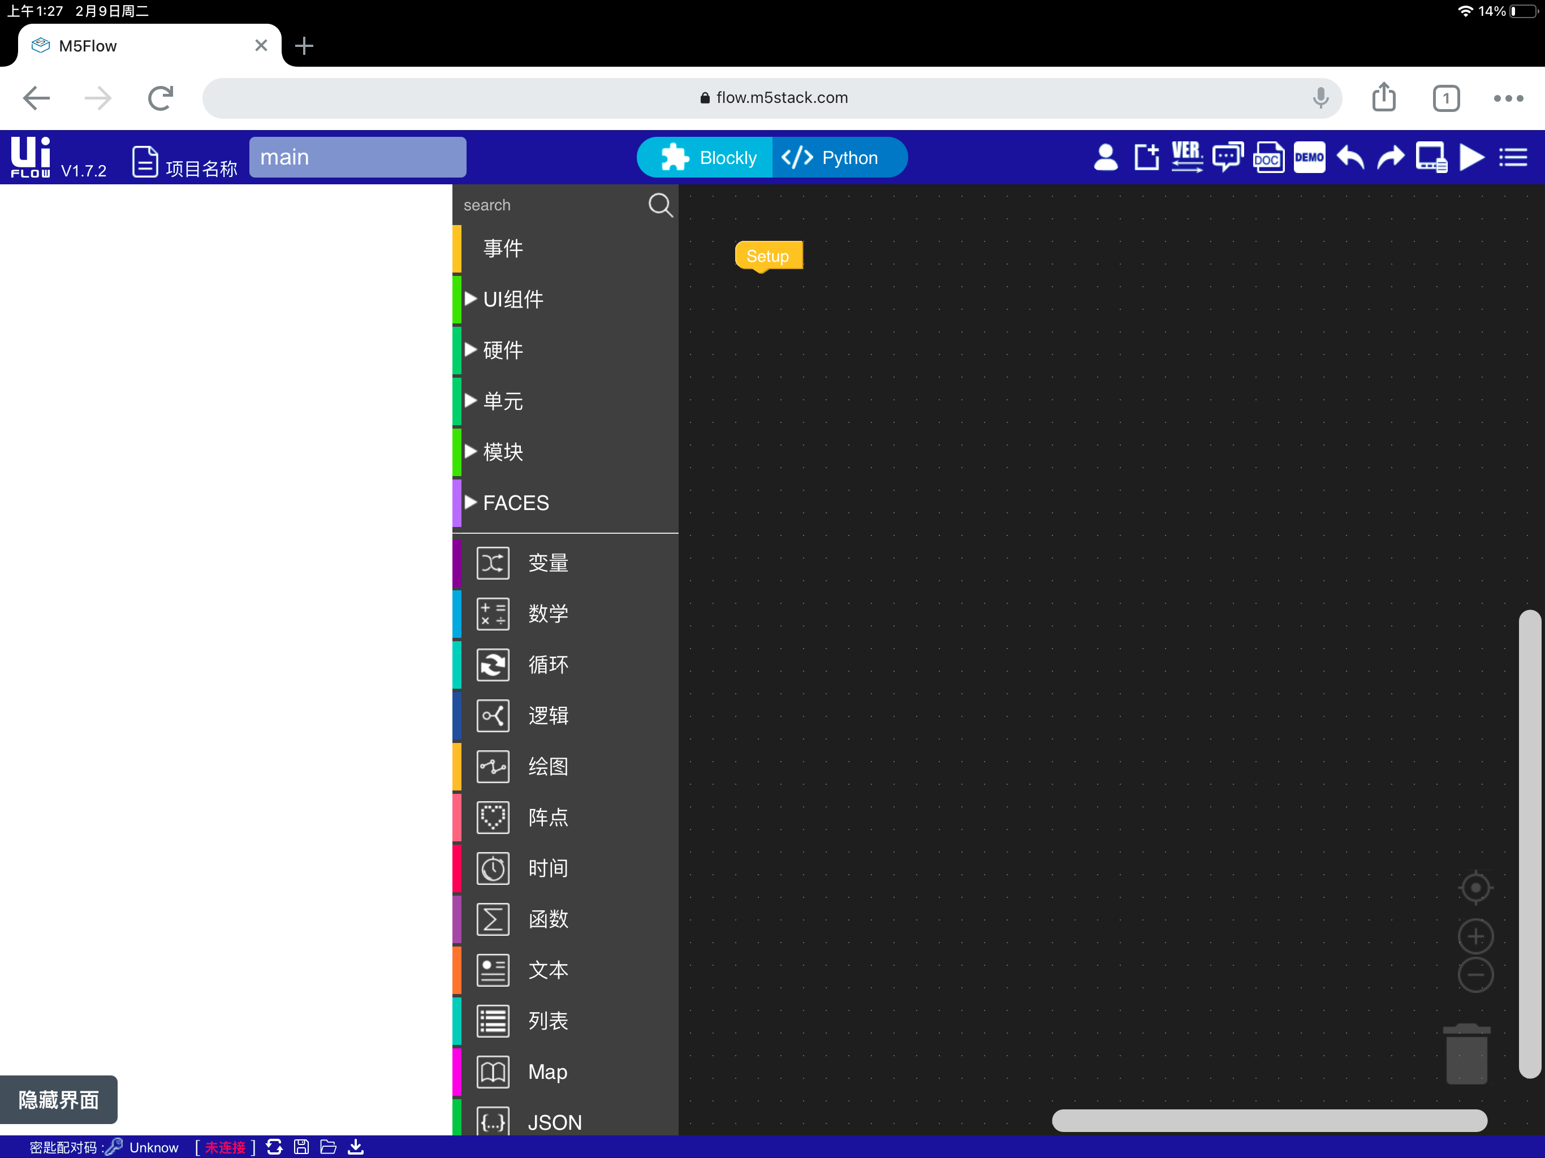Click the save floppy disk icon in status bar
This screenshot has width=1545, height=1158.
(301, 1147)
